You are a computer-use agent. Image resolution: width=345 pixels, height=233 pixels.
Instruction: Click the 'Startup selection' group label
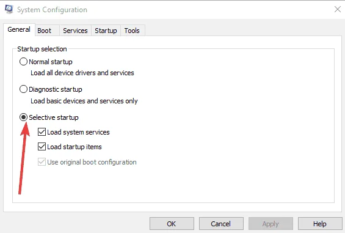coord(42,49)
